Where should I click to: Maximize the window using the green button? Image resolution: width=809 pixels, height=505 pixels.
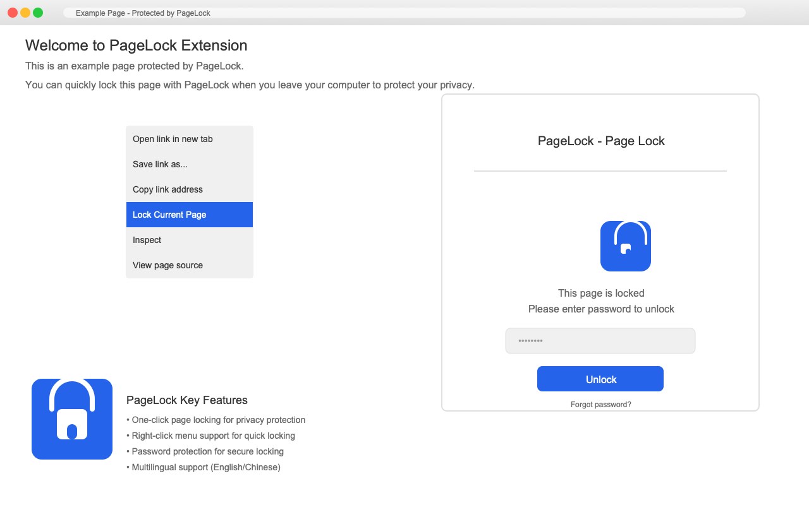[x=38, y=13]
